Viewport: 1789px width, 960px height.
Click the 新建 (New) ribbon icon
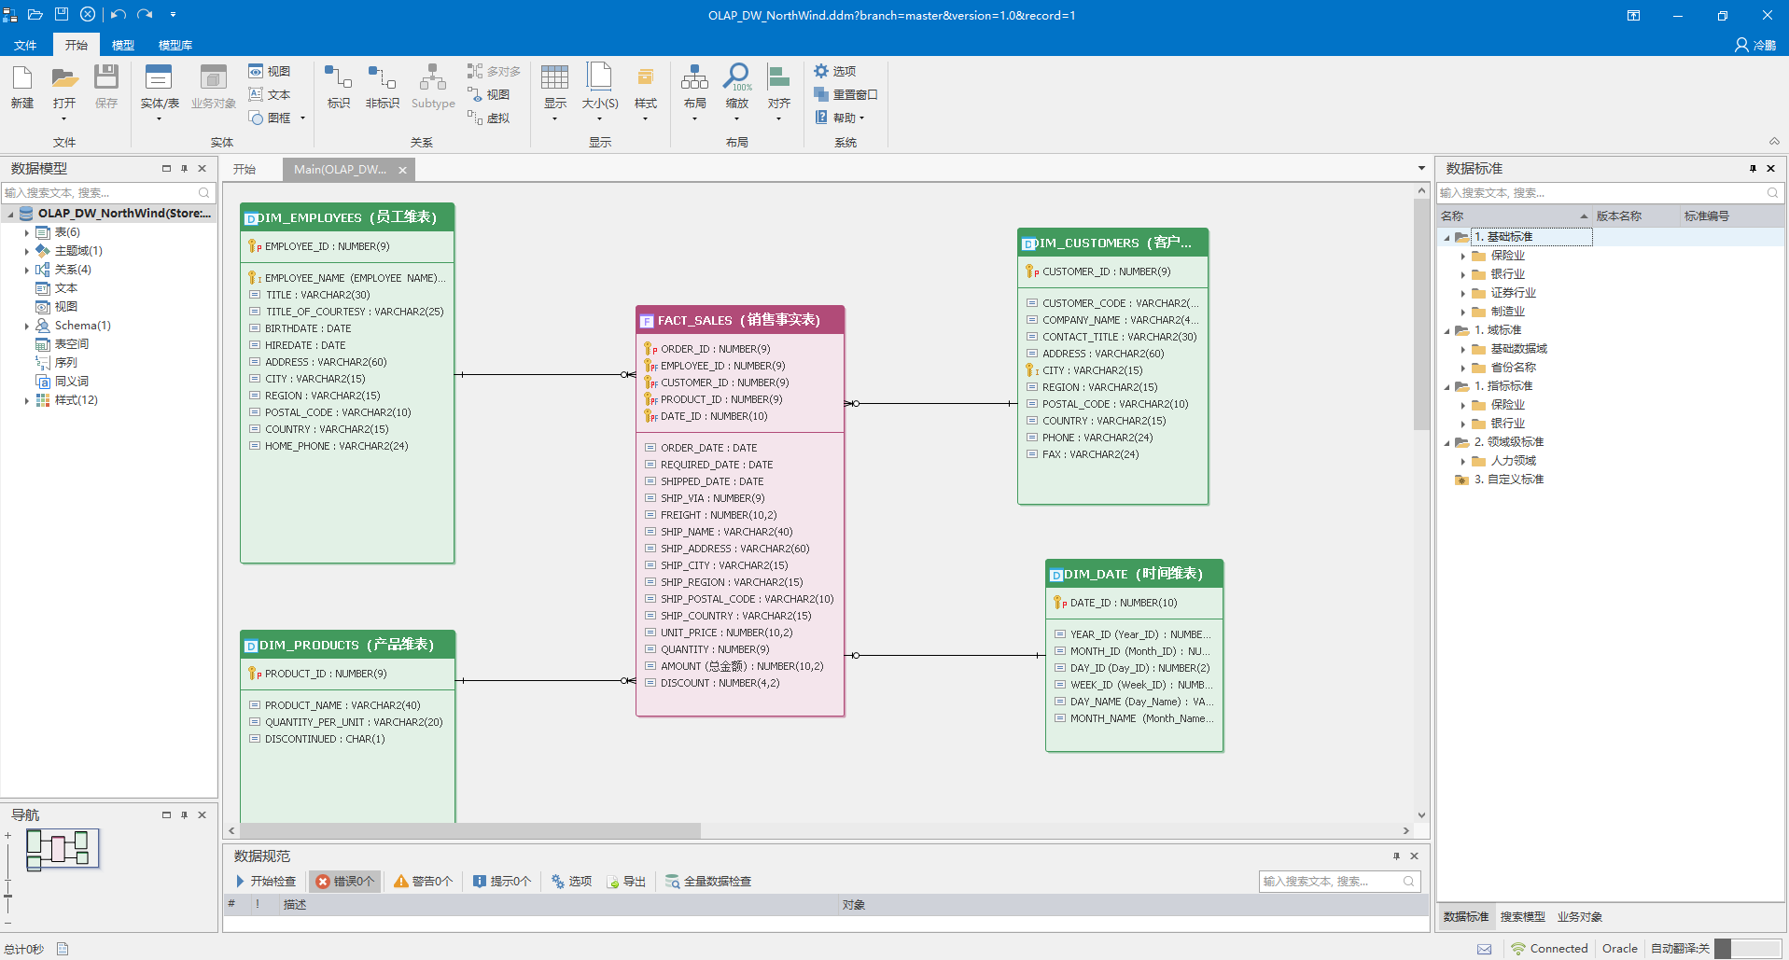click(x=22, y=87)
